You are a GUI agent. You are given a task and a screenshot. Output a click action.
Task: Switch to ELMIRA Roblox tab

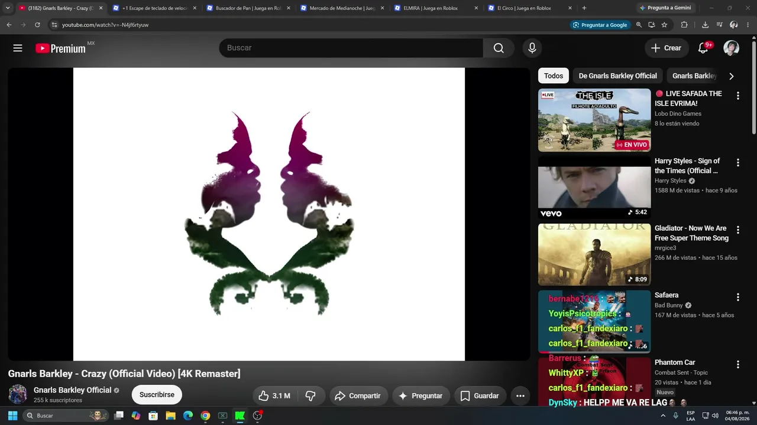pyautogui.click(x=435, y=8)
